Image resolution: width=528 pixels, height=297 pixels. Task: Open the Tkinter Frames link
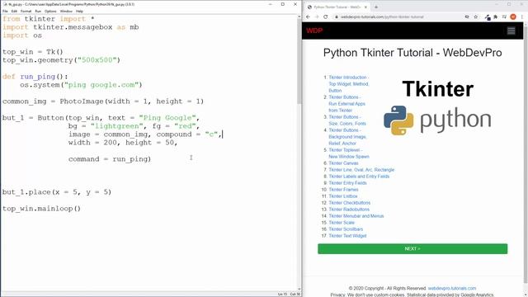(343, 190)
